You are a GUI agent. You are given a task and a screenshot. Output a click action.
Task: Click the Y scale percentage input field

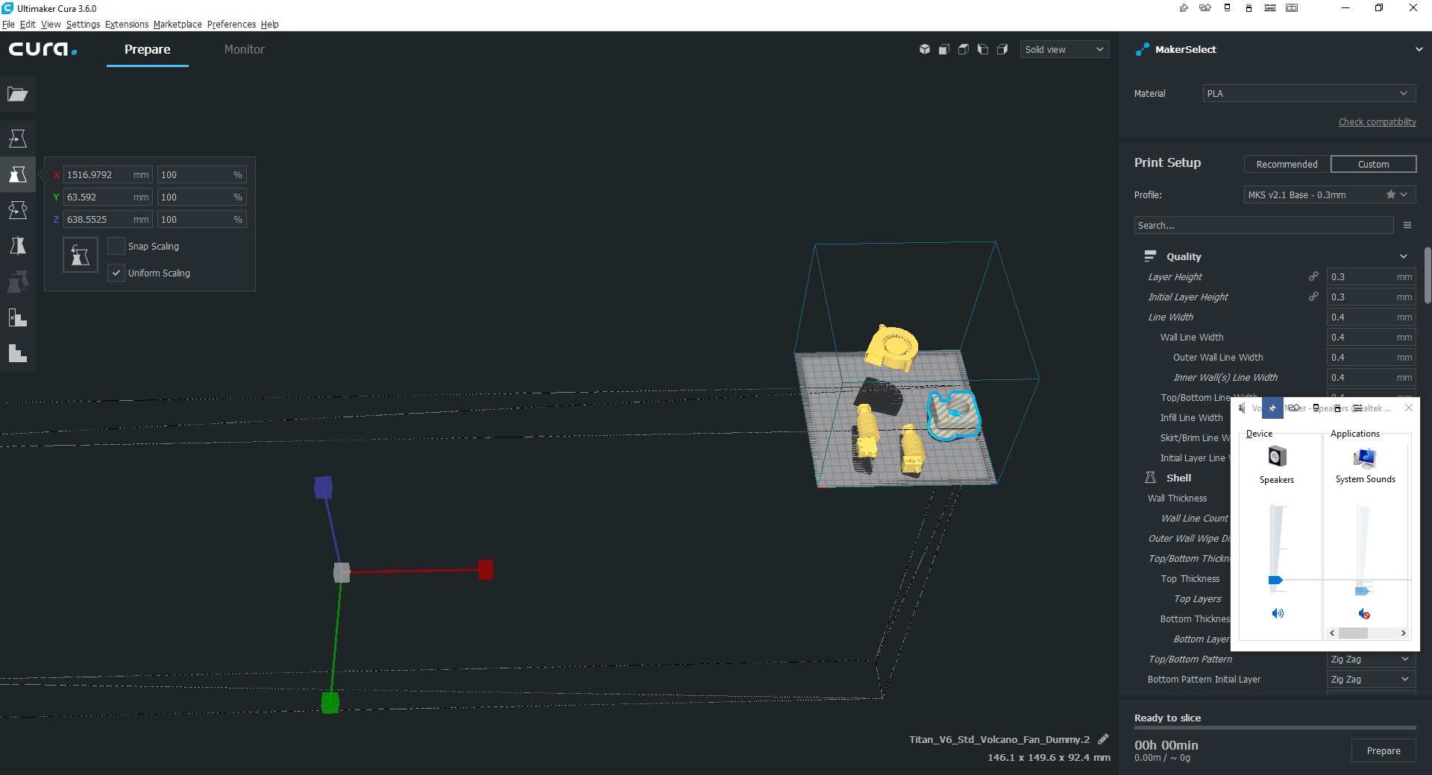click(x=201, y=197)
